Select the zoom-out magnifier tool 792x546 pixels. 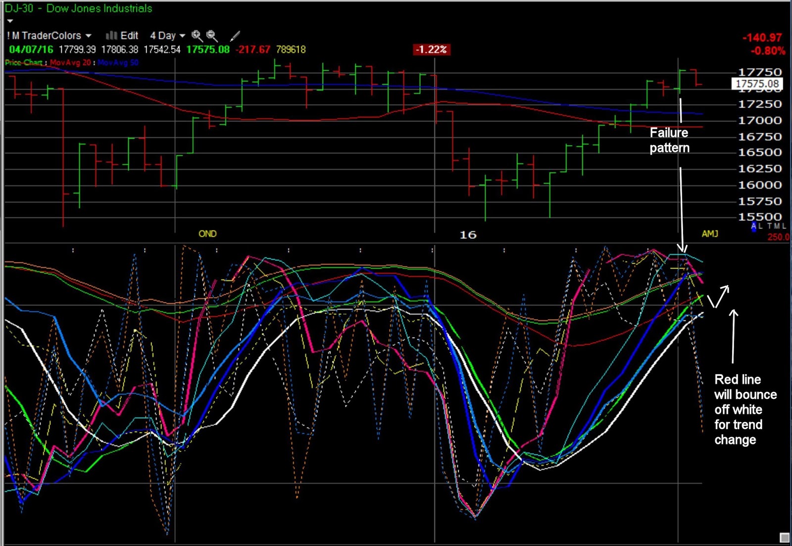click(x=211, y=36)
